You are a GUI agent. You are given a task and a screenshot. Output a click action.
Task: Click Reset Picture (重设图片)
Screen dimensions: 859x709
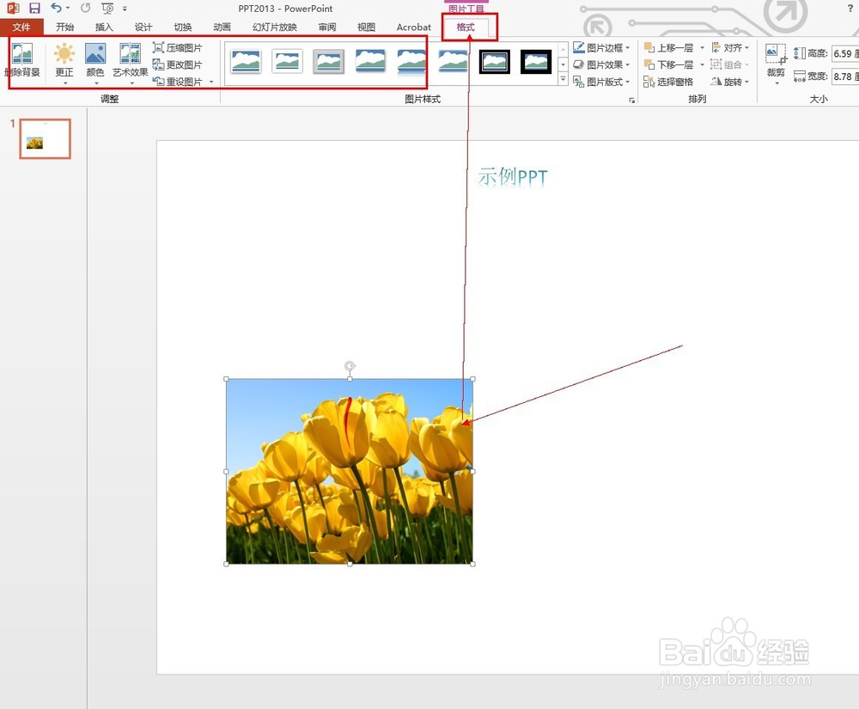(178, 82)
